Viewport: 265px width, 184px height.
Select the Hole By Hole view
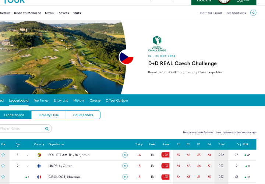click(49, 115)
